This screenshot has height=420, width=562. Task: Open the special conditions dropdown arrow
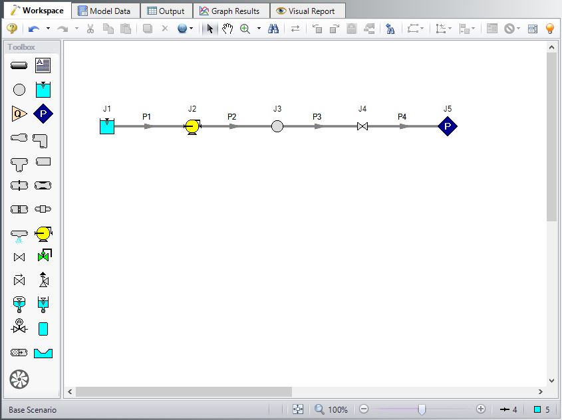(x=519, y=29)
